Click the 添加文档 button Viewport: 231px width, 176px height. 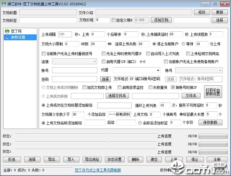161,20
